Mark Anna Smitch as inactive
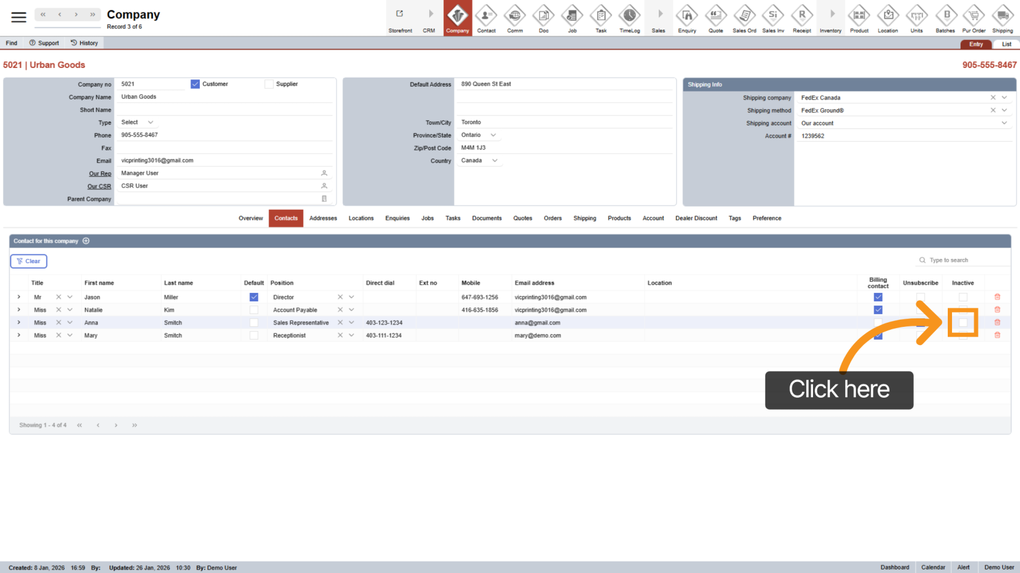This screenshot has width=1020, height=573. tap(963, 323)
